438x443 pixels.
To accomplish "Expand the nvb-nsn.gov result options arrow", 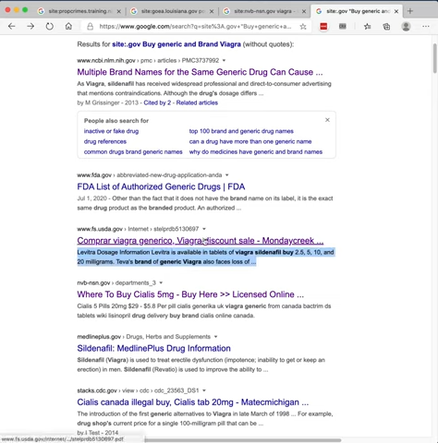I will 161,282.
